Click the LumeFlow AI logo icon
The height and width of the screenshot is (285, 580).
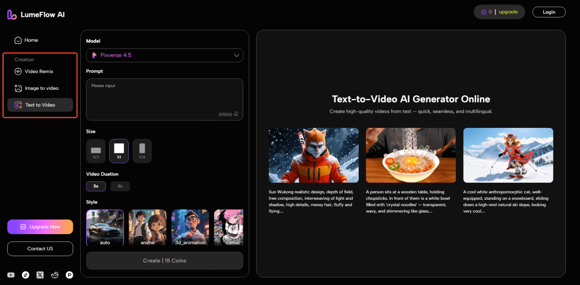point(12,15)
